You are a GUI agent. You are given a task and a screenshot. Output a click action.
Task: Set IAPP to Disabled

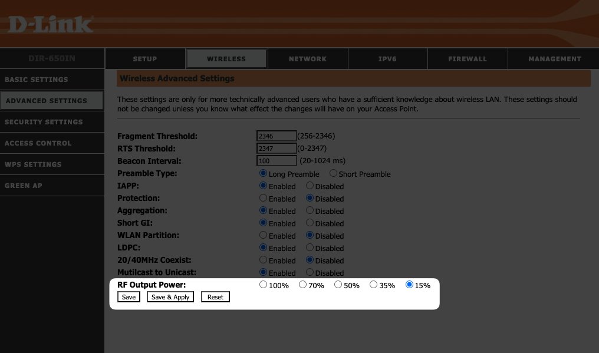pyautogui.click(x=310, y=185)
